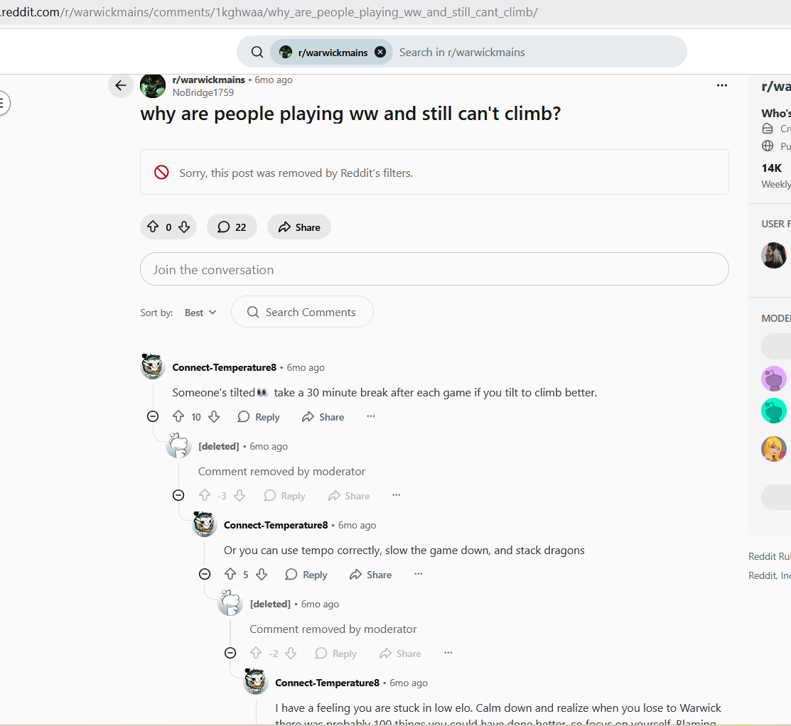Collapse the 'use tempo correctly' reply thread

click(x=204, y=574)
